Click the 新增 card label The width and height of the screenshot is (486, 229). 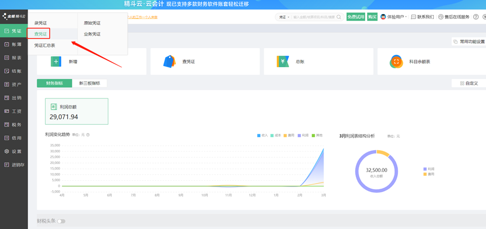point(73,62)
